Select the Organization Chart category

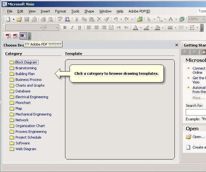coord(30,126)
